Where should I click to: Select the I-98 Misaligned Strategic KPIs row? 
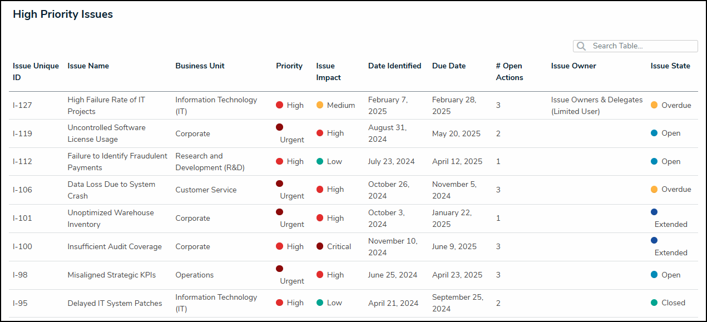[x=111, y=275]
